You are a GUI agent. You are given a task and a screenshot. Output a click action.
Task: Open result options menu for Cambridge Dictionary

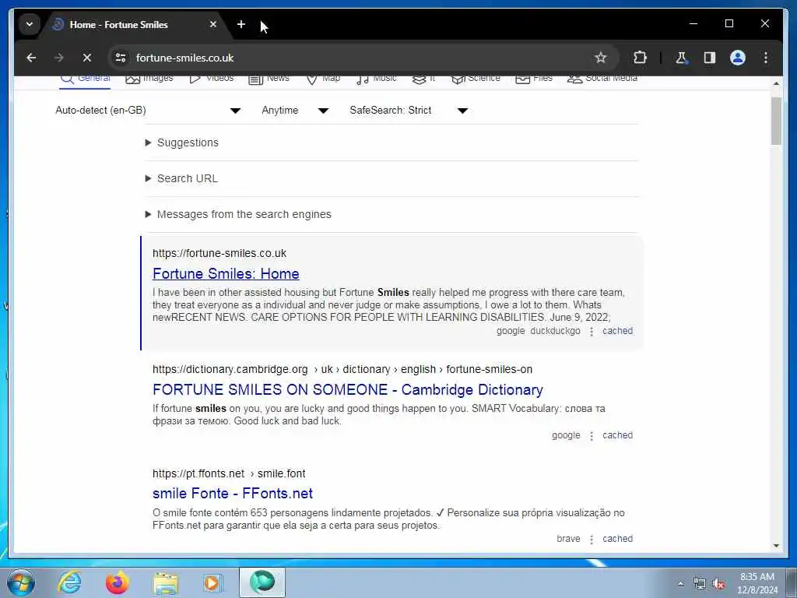(x=592, y=436)
